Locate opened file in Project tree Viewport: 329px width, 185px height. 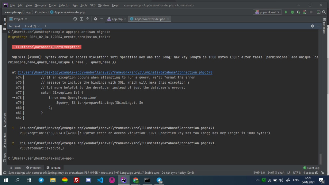(x=75, y=19)
